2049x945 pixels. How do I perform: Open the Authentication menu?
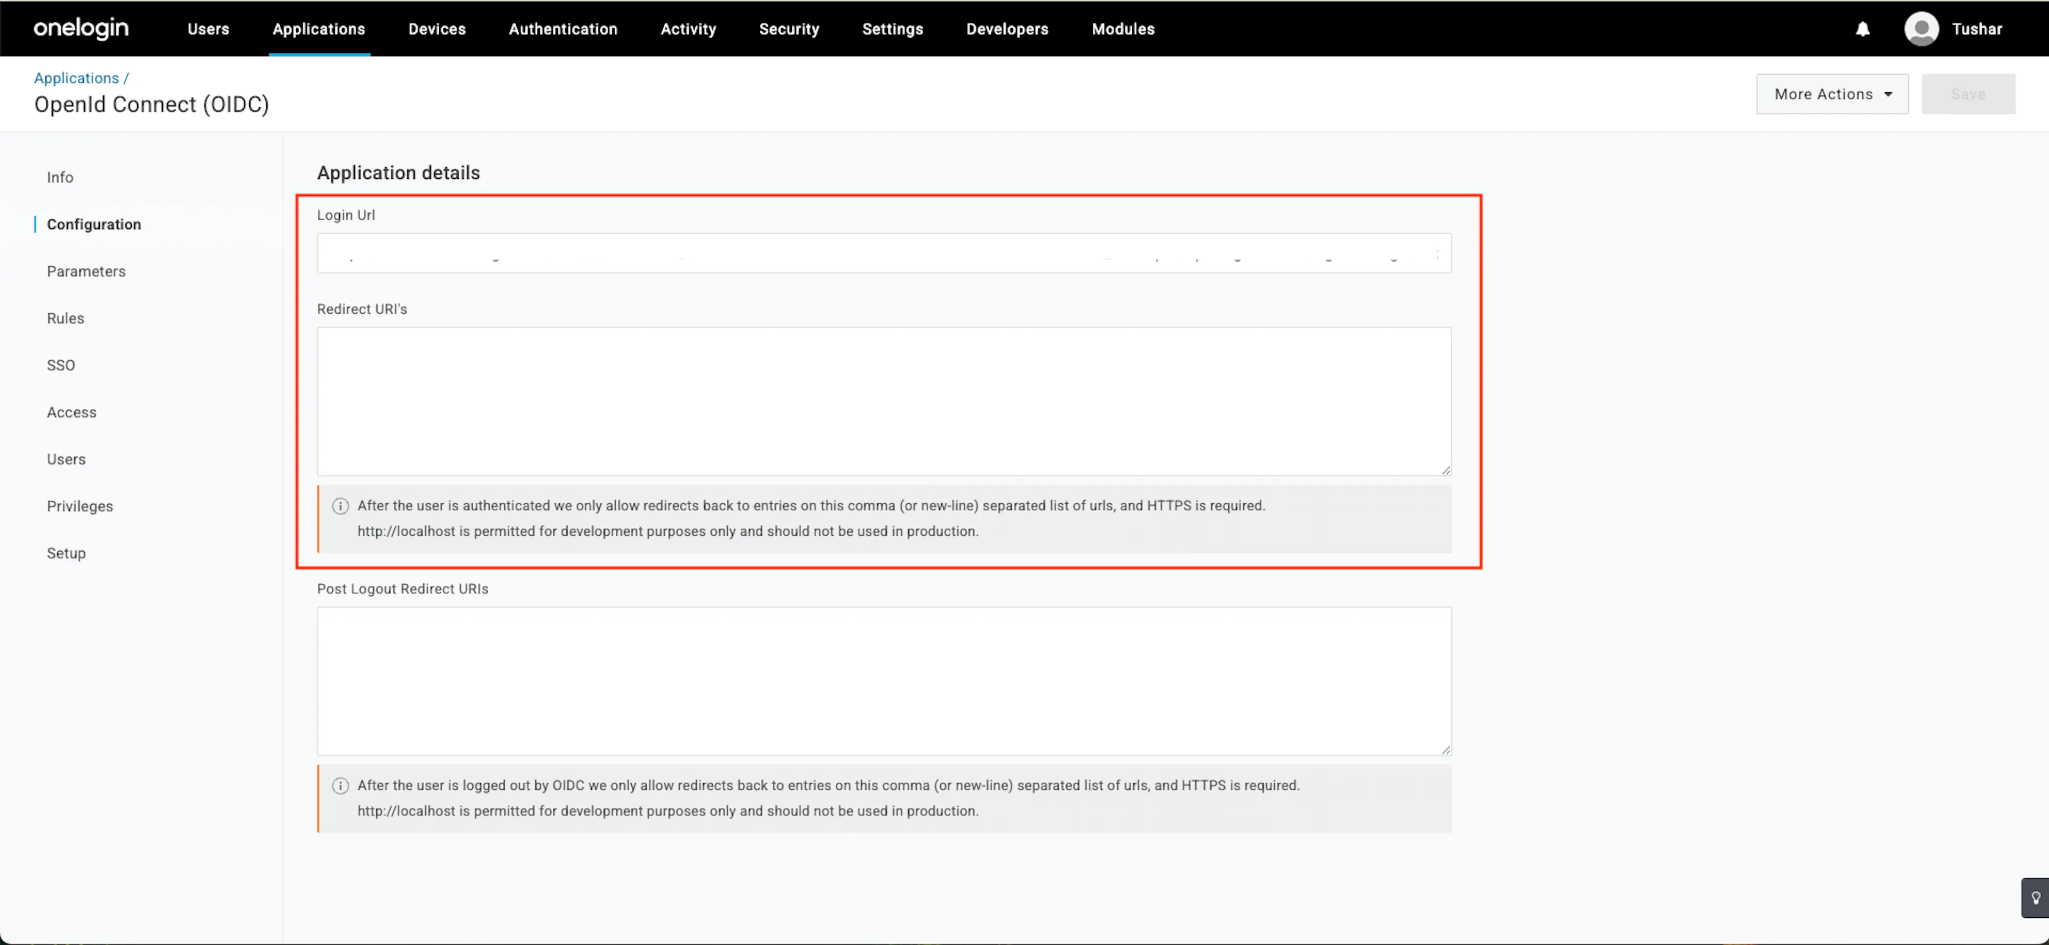coord(563,29)
